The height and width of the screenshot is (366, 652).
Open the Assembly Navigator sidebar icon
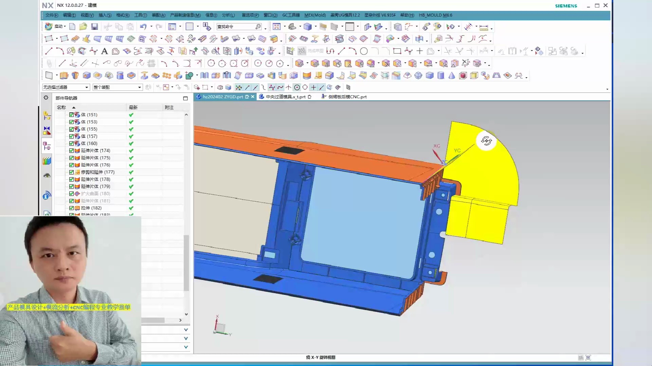(x=47, y=116)
